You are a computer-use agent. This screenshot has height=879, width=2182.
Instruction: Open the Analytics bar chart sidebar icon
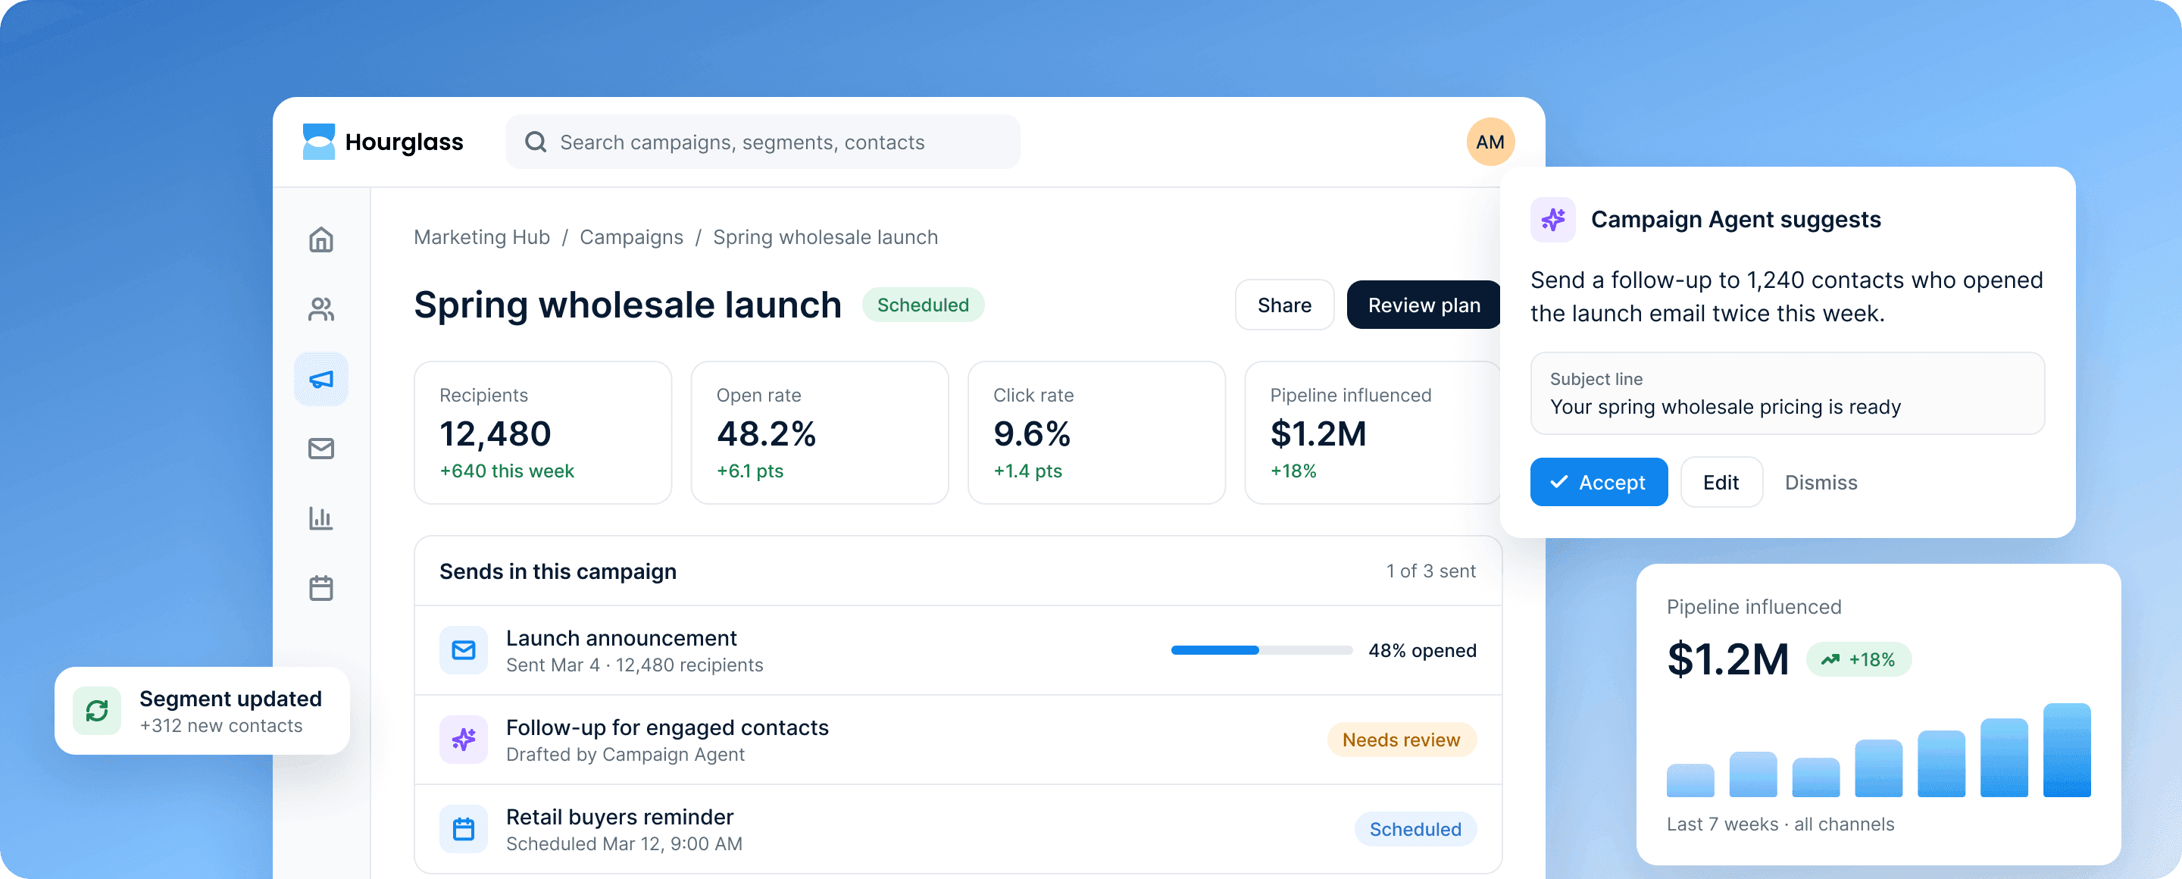click(x=321, y=518)
